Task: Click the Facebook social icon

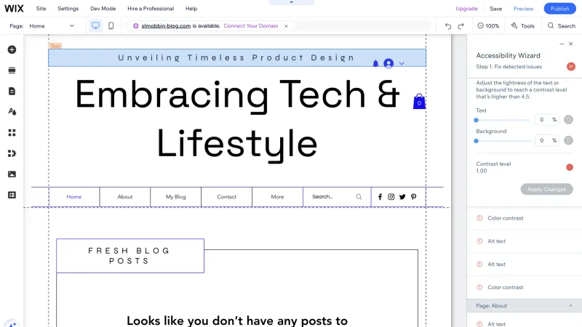Action: coord(380,197)
